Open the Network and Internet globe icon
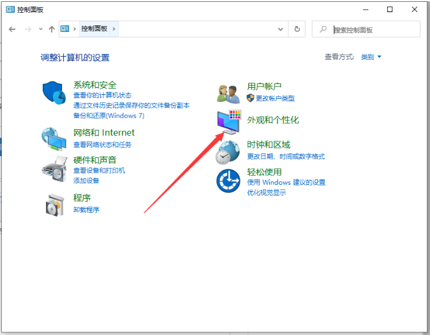The height and width of the screenshot is (335, 430). click(54, 138)
